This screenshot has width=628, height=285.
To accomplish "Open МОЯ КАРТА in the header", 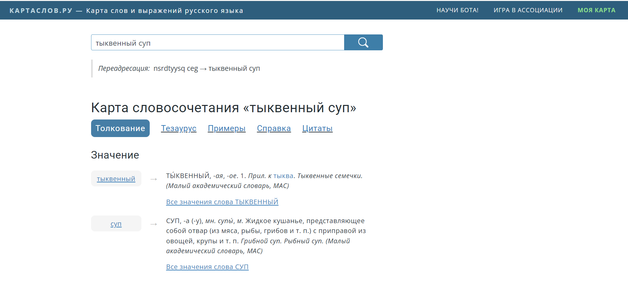I will point(597,10).
